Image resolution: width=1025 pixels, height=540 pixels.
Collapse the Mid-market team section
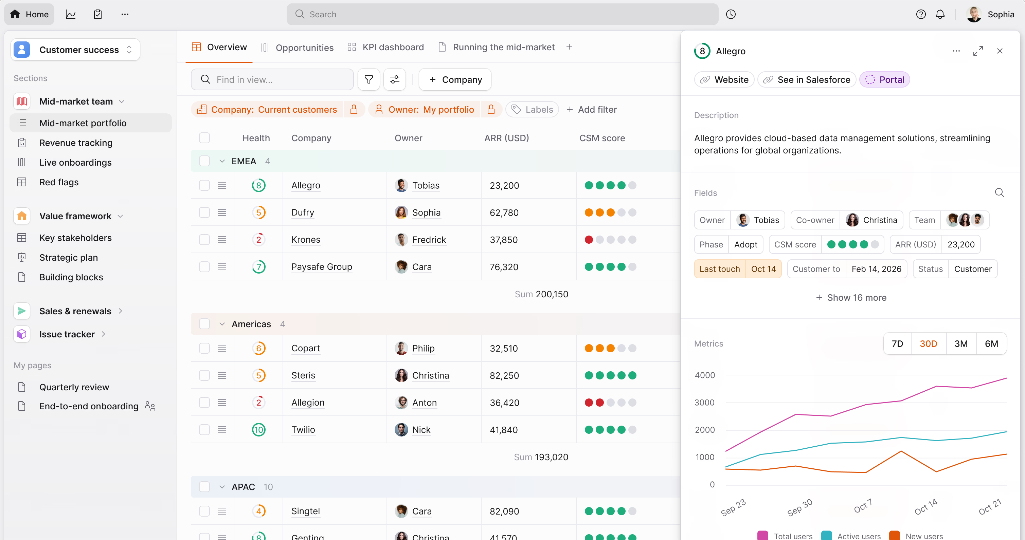(x=122, y=101)
